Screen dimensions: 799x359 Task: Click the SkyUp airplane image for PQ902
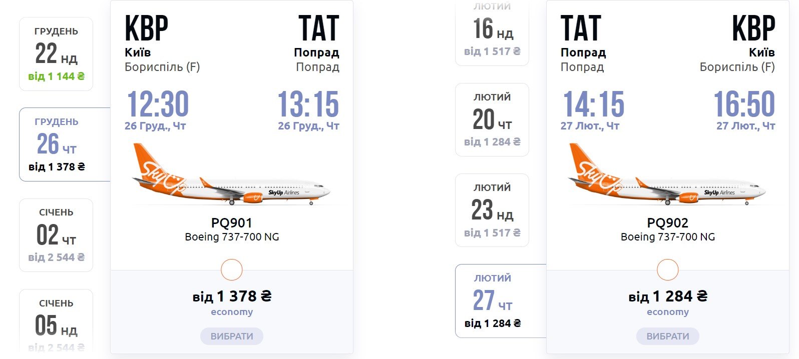pyautogui.click(x=667, y=174)
